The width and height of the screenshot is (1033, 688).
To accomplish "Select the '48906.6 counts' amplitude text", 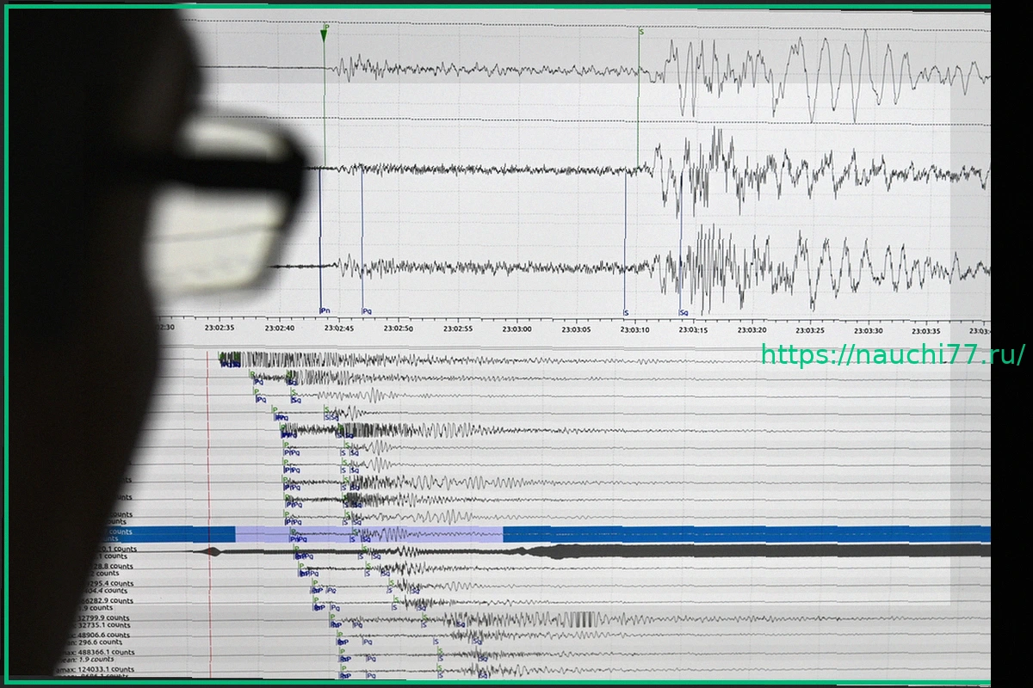I will coord(103,635).
